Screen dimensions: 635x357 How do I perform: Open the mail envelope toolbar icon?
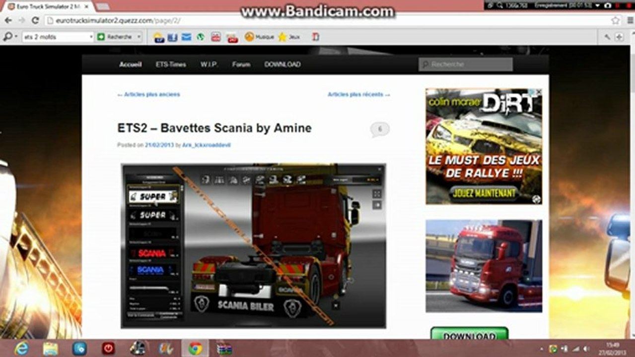pyautogui.click(x=186, y=37)
